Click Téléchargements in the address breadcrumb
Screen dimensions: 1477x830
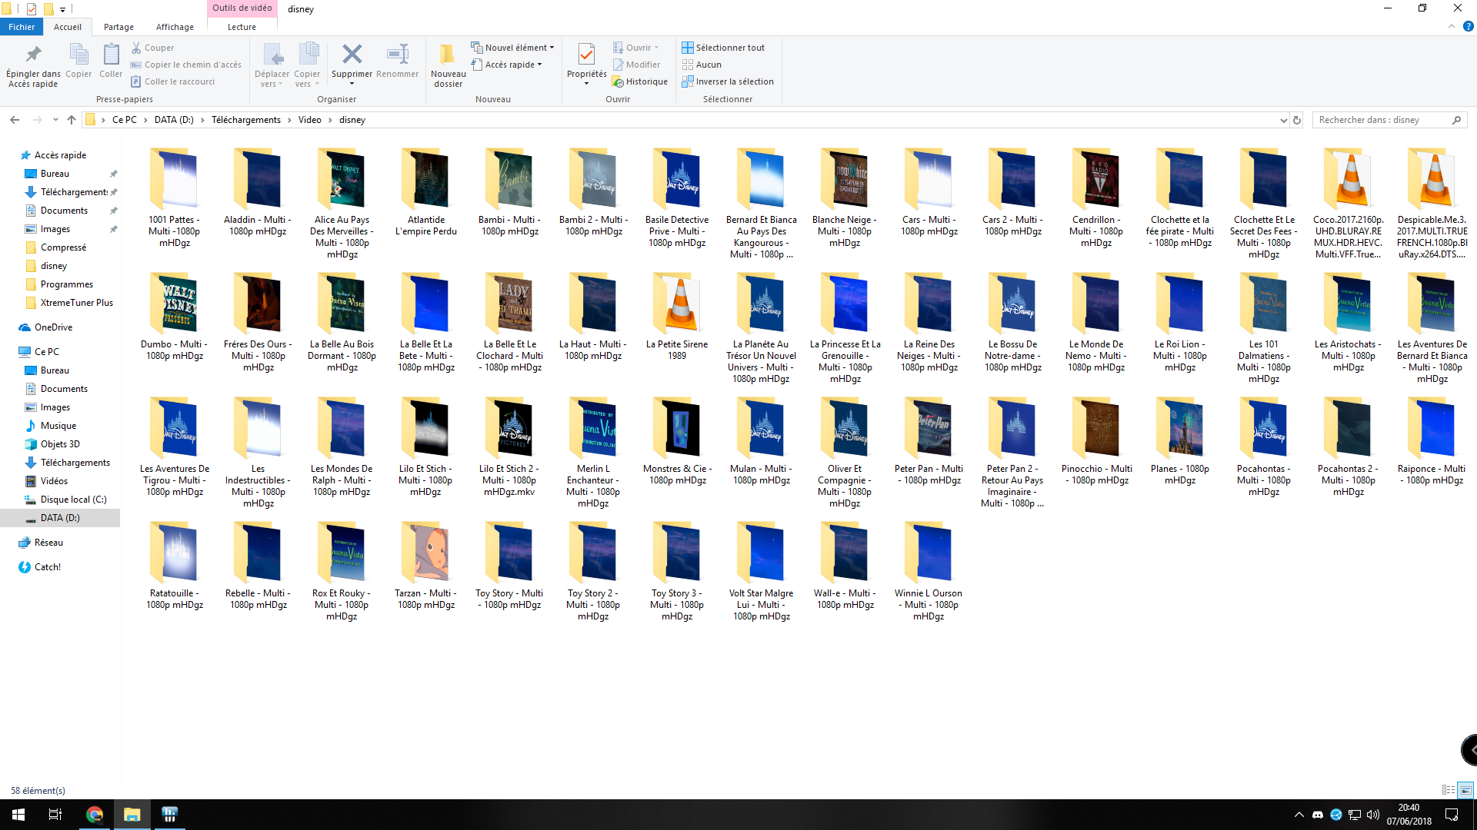tap(246, 120)
